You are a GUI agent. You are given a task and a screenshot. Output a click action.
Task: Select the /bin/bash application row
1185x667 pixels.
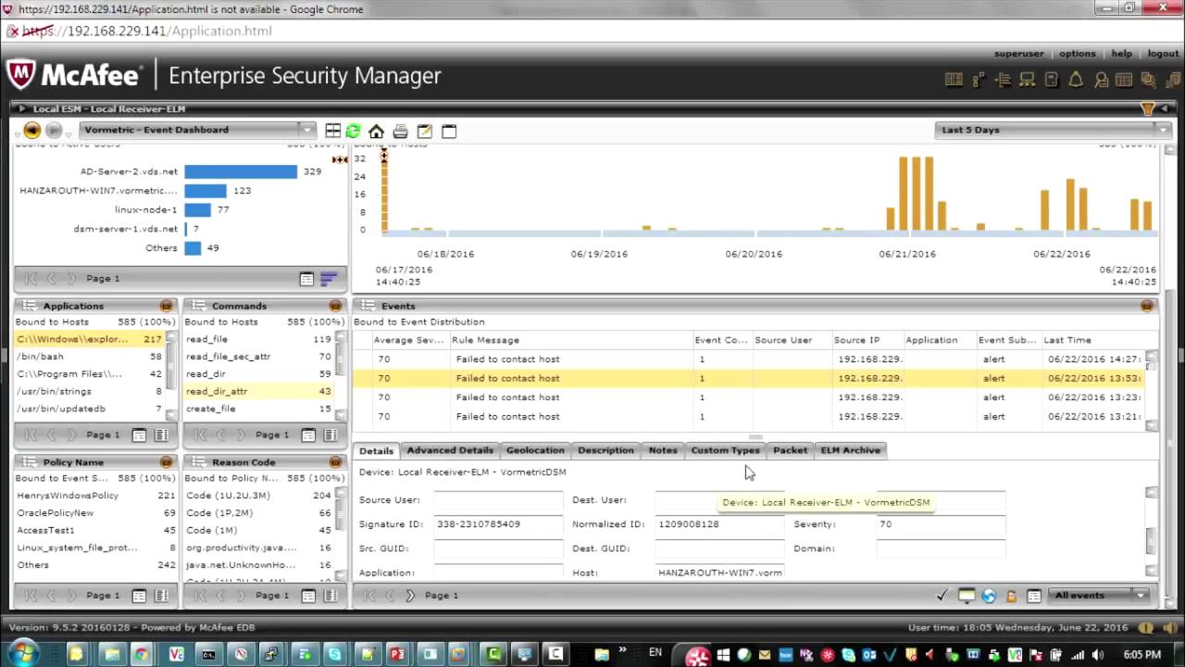(89, 357)
